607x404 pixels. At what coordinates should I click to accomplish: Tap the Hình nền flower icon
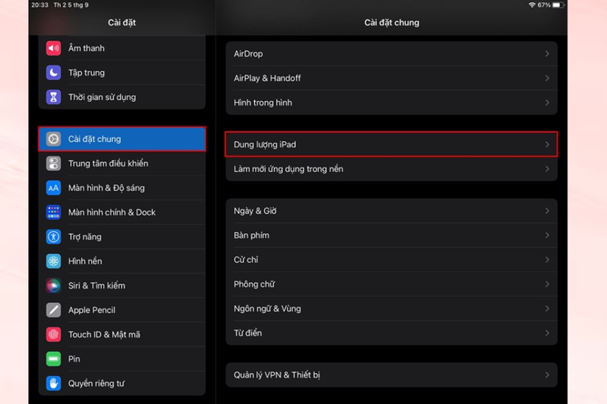point(53,261)
